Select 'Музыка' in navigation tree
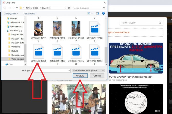172x114 pixels. pyautogui.click(x=13, y=18)
